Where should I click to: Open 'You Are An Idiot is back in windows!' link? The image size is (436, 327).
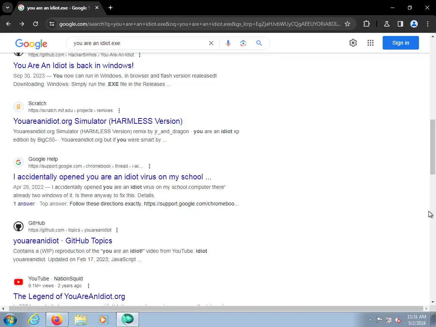point(73,65)
